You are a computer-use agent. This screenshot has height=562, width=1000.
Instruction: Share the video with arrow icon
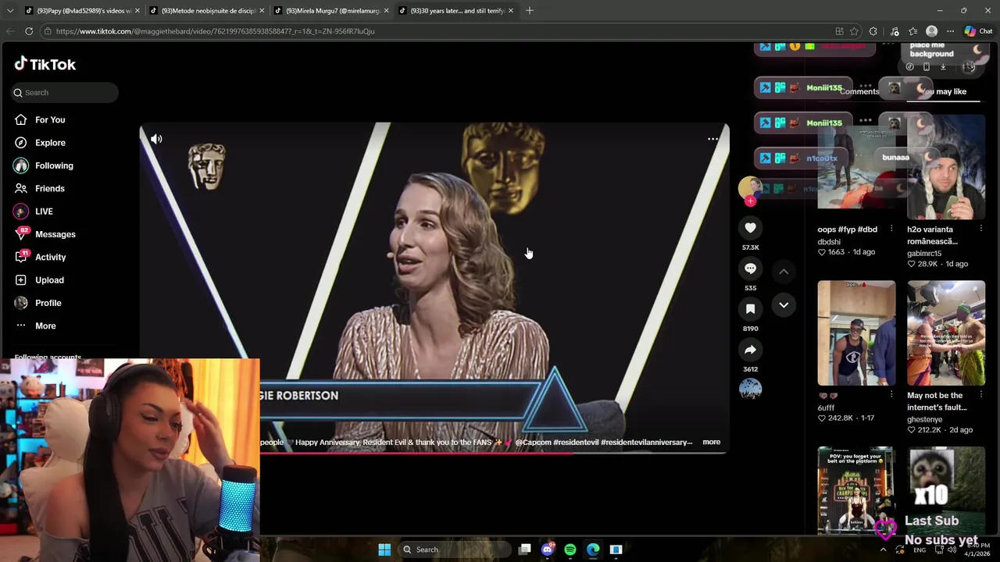tap(750, 349)
